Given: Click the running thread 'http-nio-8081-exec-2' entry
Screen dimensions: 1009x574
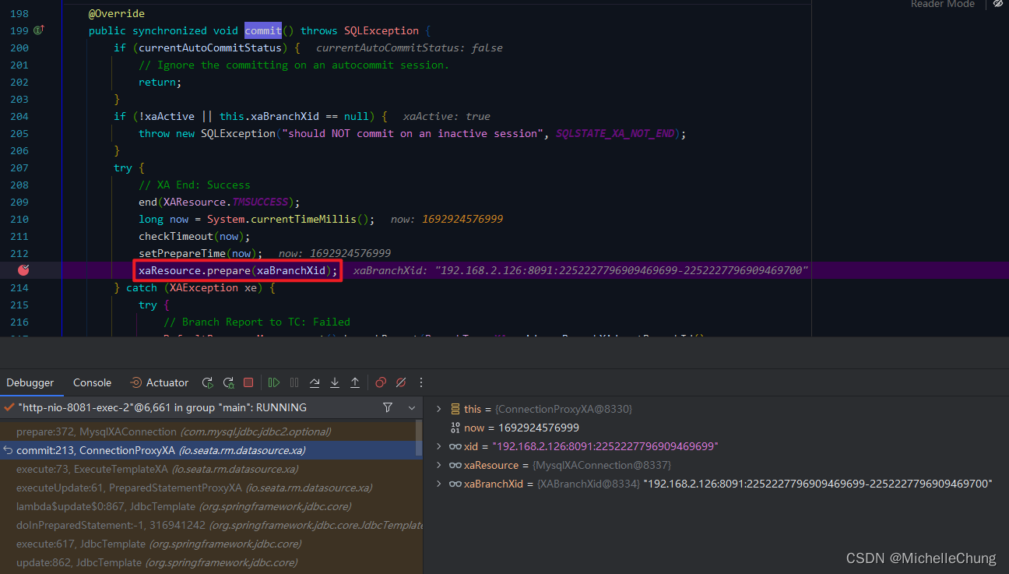Looking at the screenshot, I should tap(162, 407).
